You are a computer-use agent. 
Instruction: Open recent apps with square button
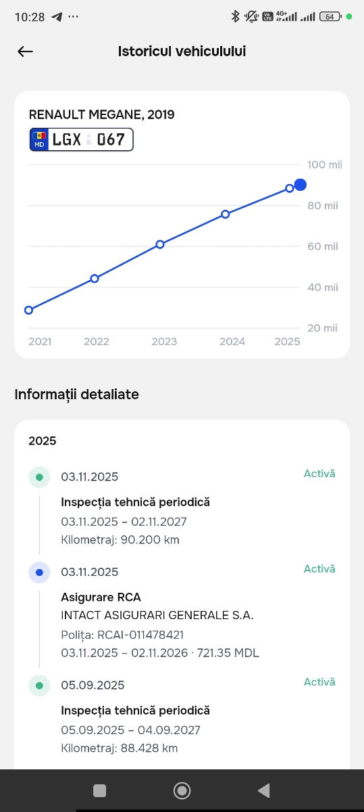100,790
